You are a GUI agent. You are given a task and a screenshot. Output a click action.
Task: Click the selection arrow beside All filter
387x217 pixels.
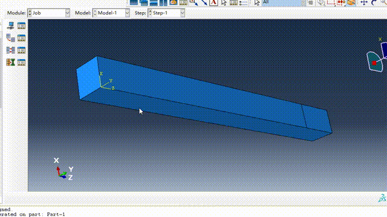point(257,2)
